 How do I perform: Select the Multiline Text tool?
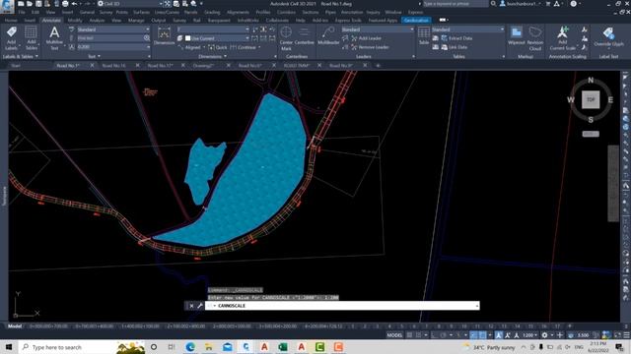coord(54,38)
